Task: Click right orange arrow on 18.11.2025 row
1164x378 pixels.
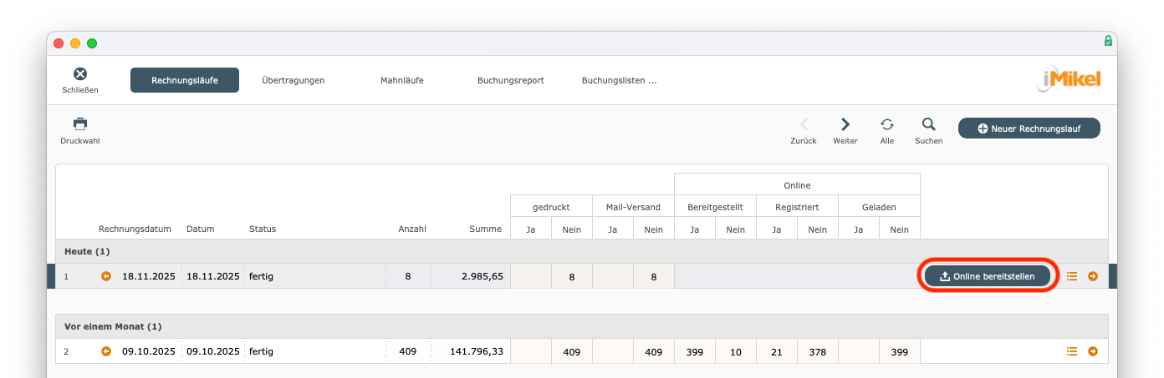Action: pos(1093,276)
